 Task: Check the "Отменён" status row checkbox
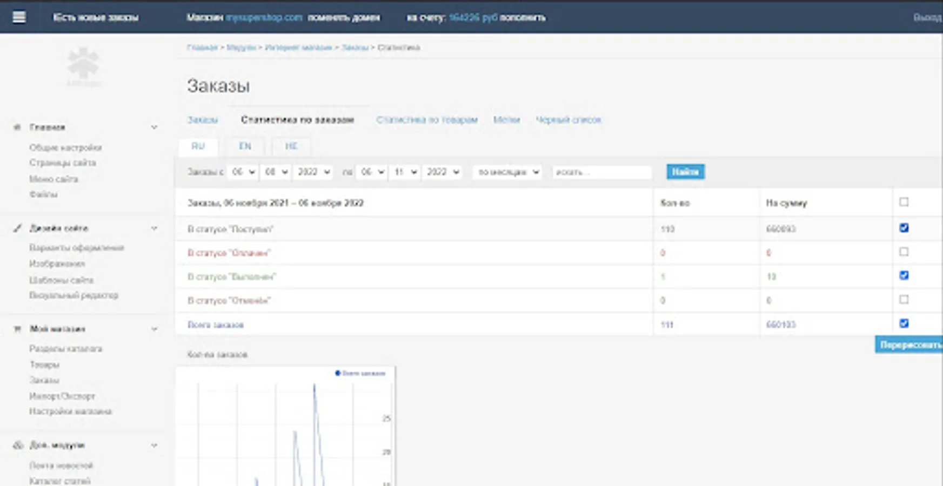[904, 300]
